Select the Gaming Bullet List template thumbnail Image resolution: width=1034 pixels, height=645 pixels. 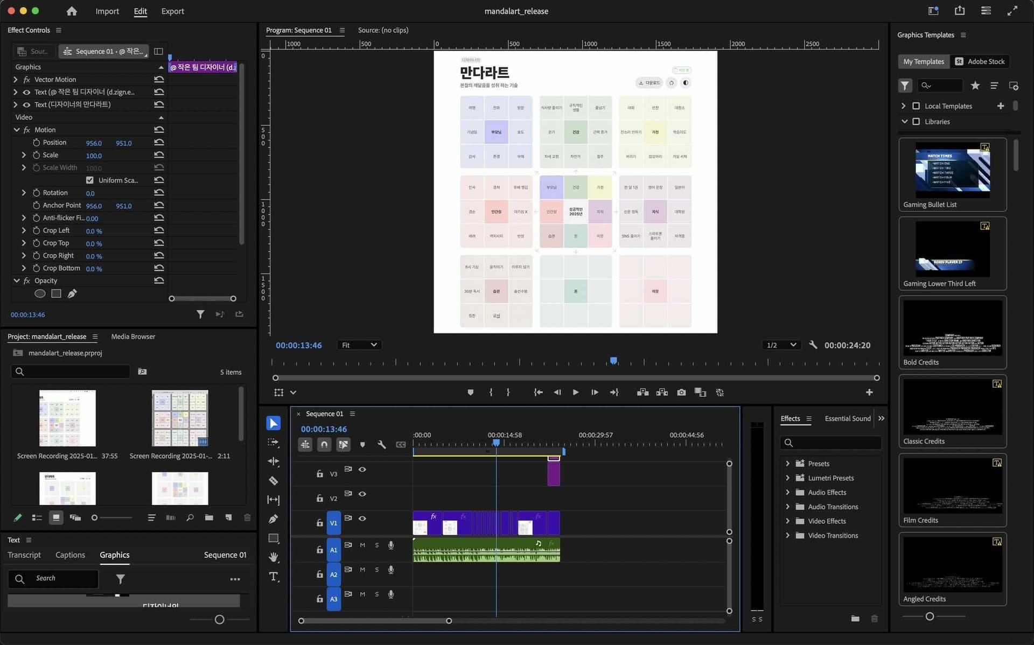click(x=952, y=170)
